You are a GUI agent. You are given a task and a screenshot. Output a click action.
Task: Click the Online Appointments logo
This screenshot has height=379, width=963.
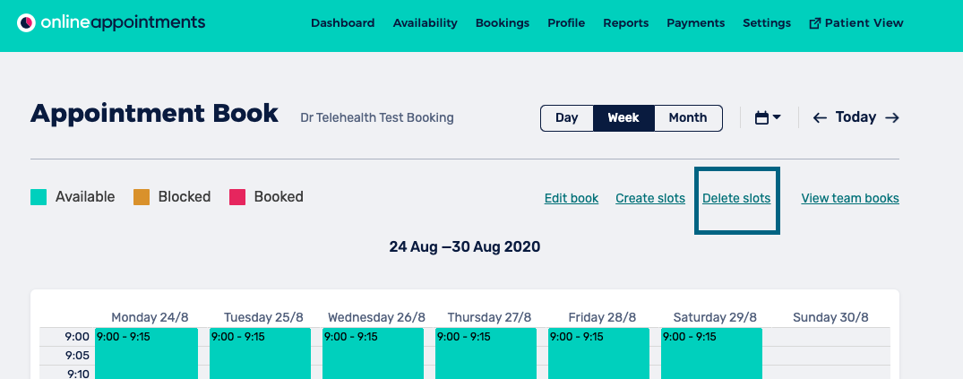(x=112, y=22)
